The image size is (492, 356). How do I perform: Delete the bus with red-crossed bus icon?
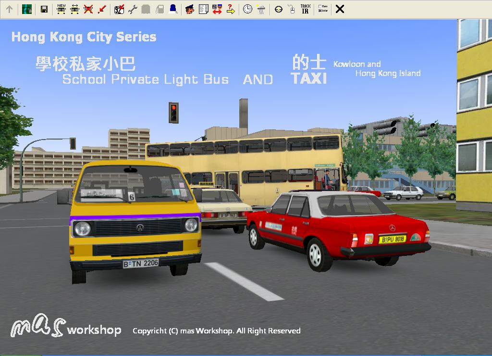pos(88,9)
